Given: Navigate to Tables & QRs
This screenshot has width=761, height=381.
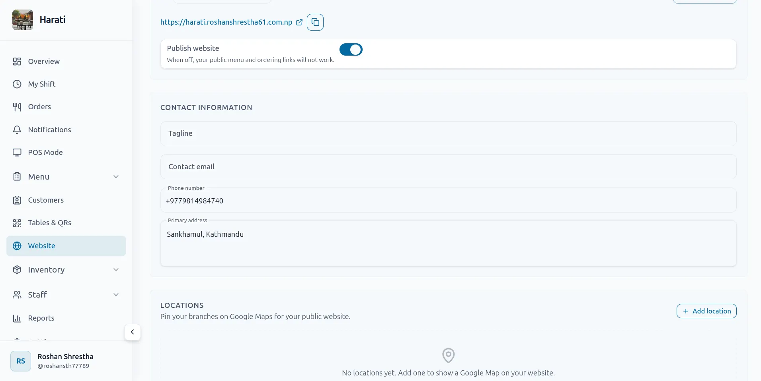Looking at the screenshot, I should pos(66,223).
